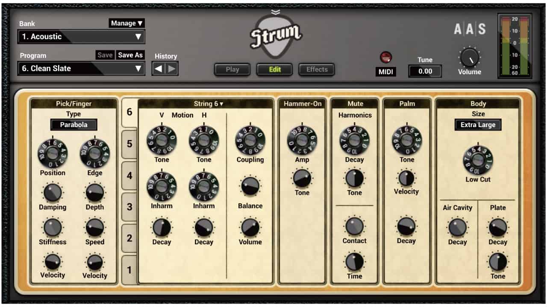The width and height of the screenshot is (547, 307).
Task: Adjust the Body Low Cut knob
Action: tap(478, 159)
